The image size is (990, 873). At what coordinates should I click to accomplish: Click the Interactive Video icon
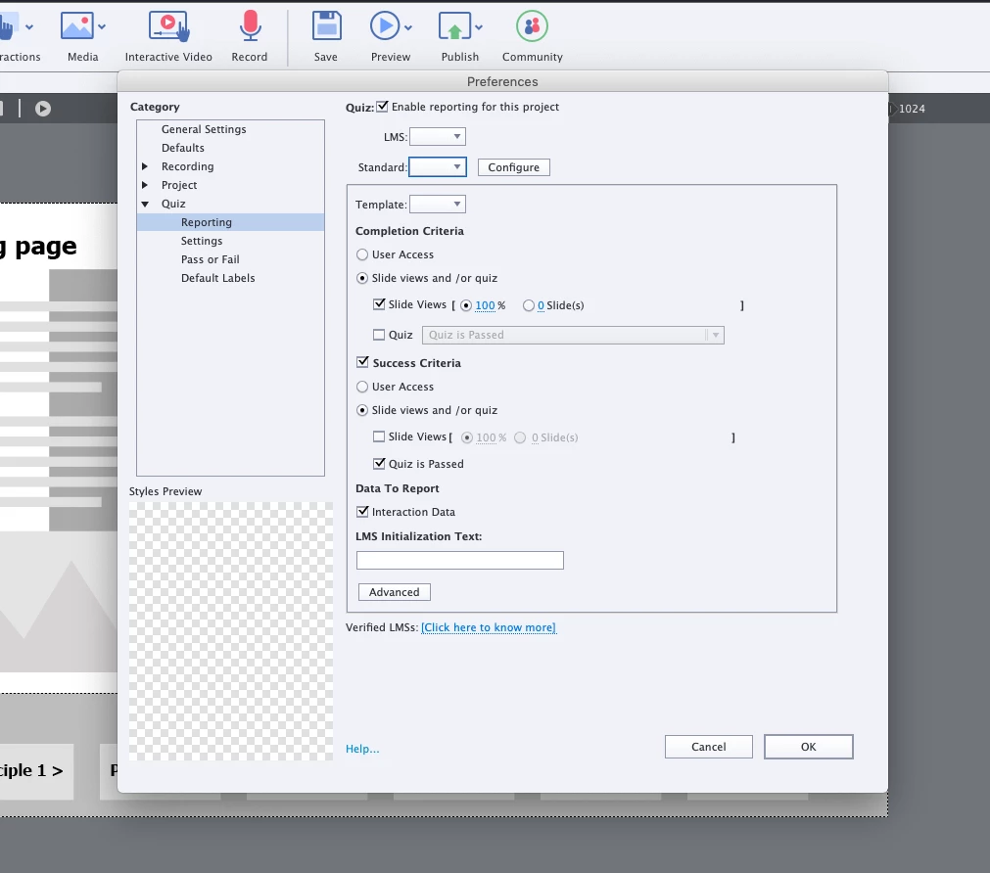[x=168, y=26]
